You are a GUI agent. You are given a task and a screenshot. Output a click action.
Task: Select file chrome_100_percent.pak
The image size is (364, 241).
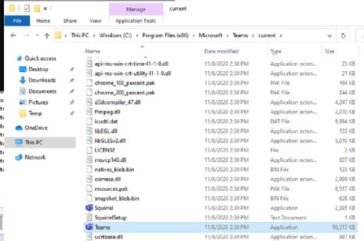pyautogui.click(x=125, y=83)
